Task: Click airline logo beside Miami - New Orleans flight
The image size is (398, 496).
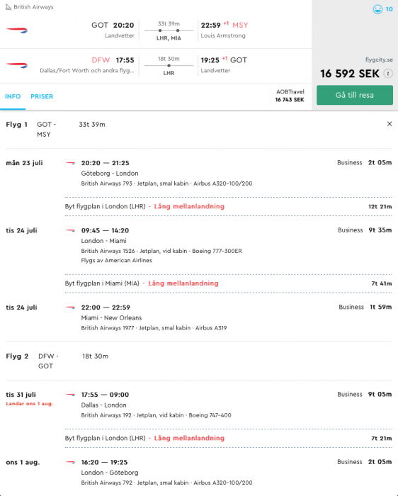Action: (x=70, y=308)
